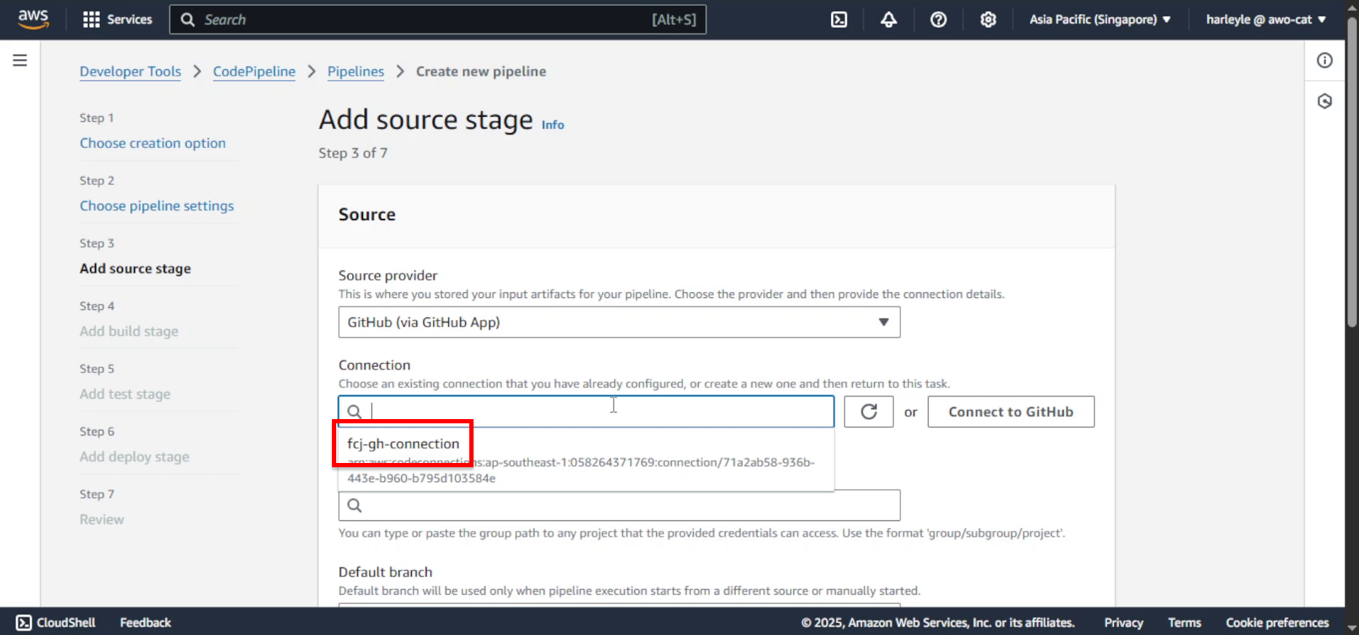
Task: Go back to Choose creation option step
Action: coord(152,143)
